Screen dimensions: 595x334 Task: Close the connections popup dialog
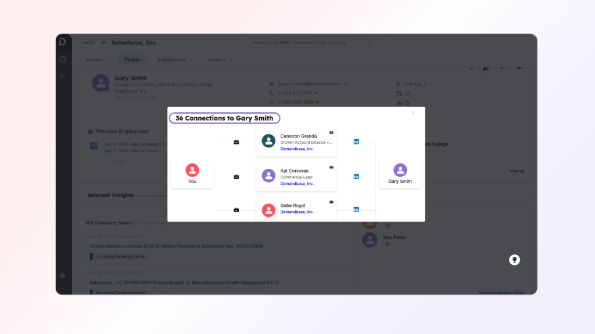(x=413, y=113)
